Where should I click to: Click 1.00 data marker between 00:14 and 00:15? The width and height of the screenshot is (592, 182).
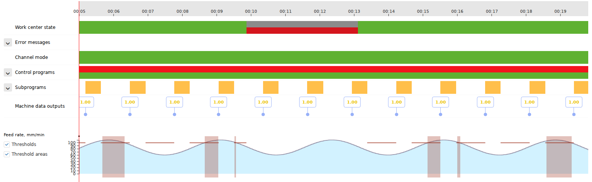397,102
